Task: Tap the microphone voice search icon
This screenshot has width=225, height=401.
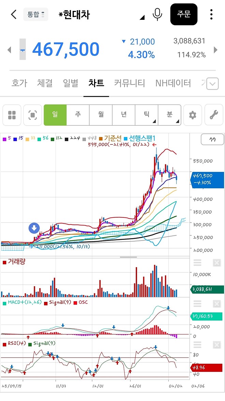Action: point(157,14)
